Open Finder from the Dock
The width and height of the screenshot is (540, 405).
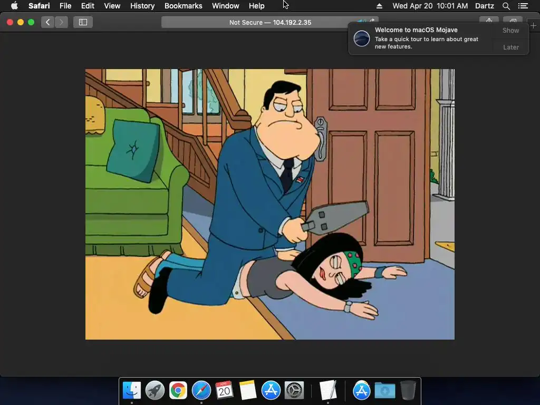[131, 391]
